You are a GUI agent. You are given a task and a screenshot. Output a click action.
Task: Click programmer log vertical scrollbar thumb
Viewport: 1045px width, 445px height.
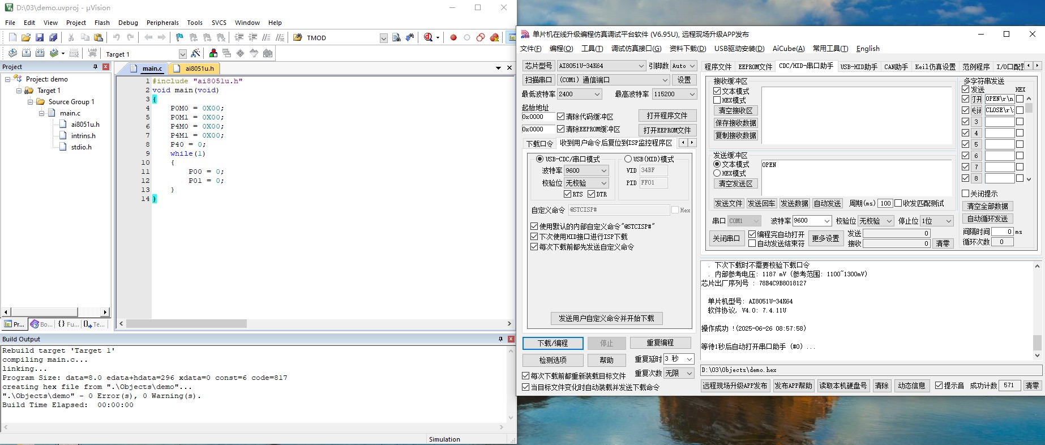(x=1037, y=343)
